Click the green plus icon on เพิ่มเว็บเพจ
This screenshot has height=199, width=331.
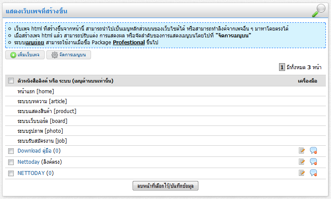click(13, 55)
